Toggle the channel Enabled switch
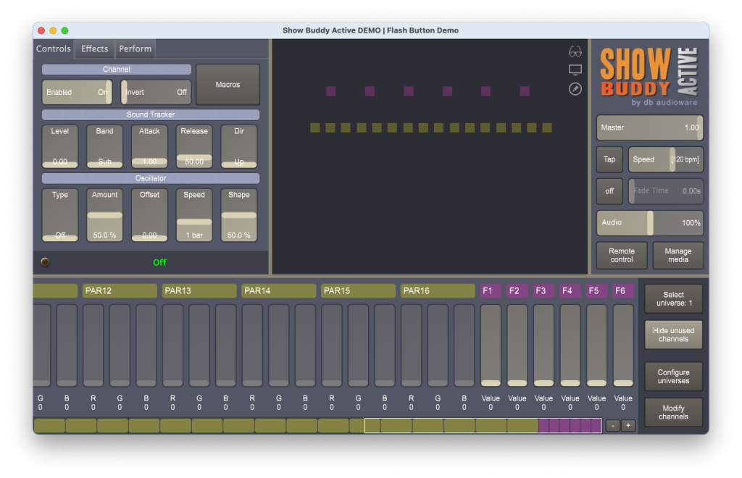Image resolution: width=742 pixels, height=478 pixels. pyautogui.click(x=77, y=92)
